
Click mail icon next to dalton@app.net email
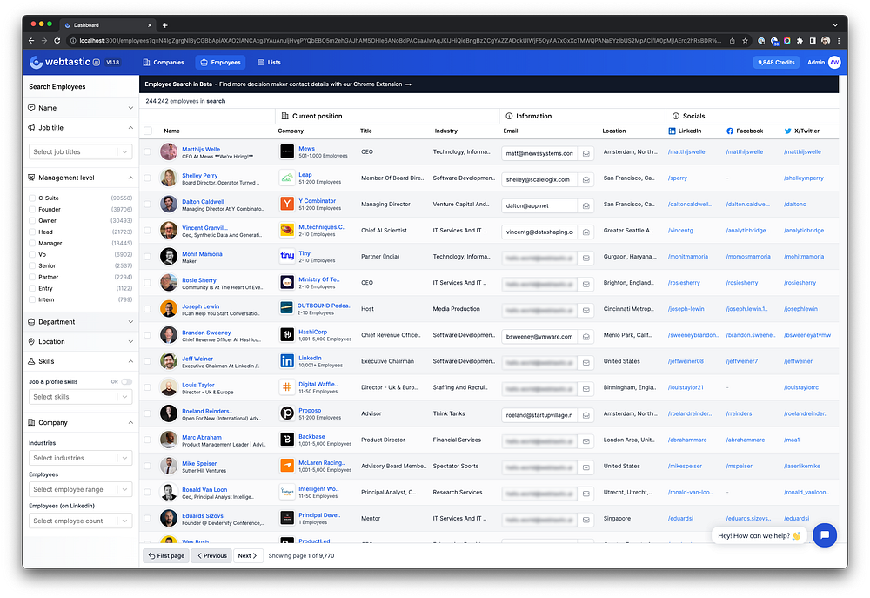point(586,205)
